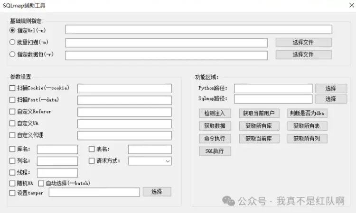Click the 列名 input field

pos(57,161)
